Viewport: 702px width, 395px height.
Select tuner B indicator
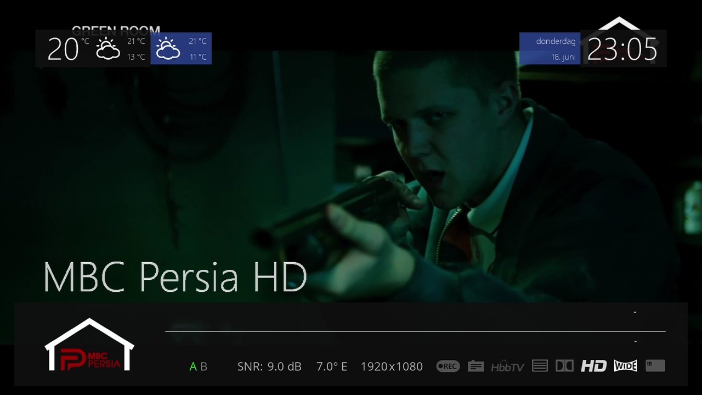click(203, 366)
